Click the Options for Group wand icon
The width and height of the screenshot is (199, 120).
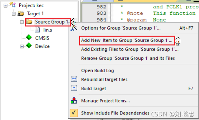pyautogui.click(x=74, y=28)
